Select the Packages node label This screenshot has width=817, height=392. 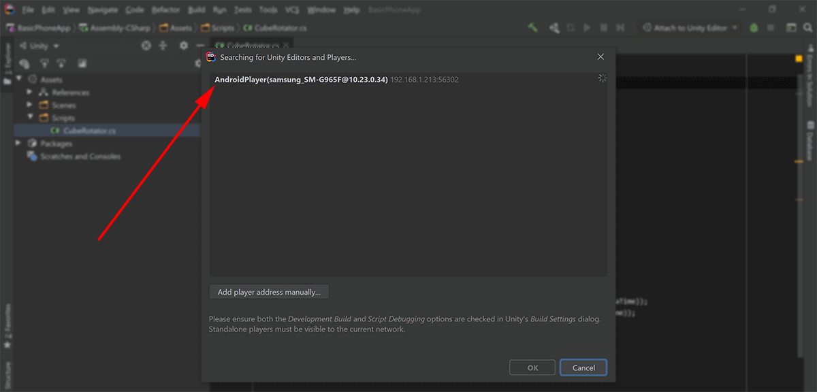point(56,144)
